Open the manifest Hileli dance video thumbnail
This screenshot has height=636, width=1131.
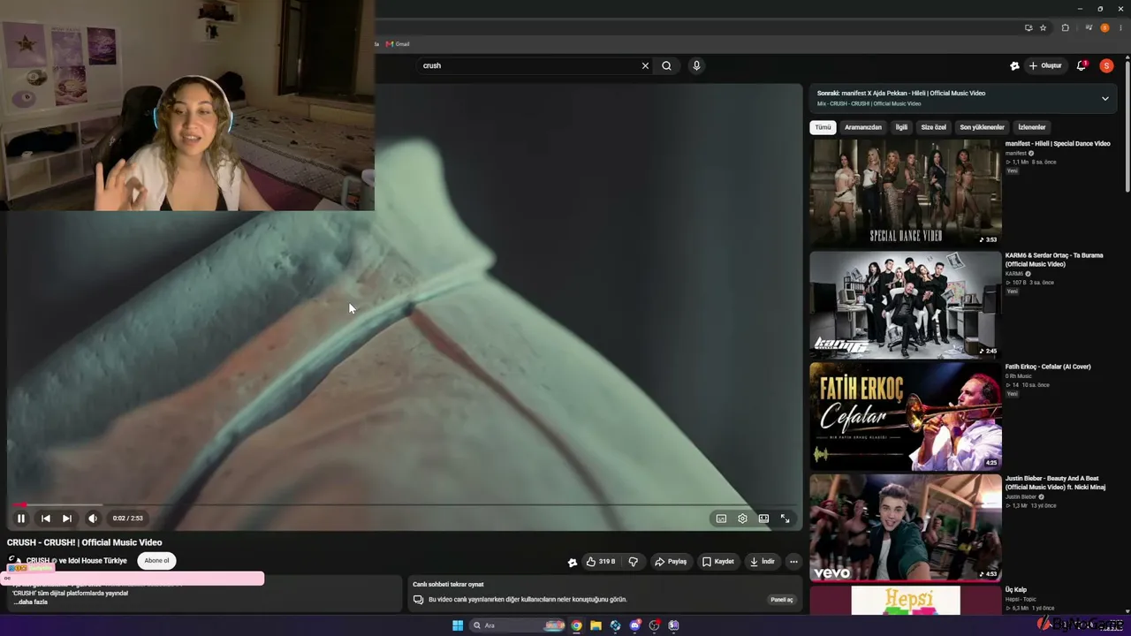pyautogui.click(x=906, y=192)
